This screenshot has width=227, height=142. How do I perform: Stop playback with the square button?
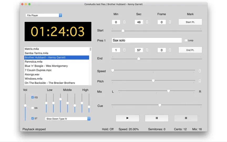click(186, 118)
